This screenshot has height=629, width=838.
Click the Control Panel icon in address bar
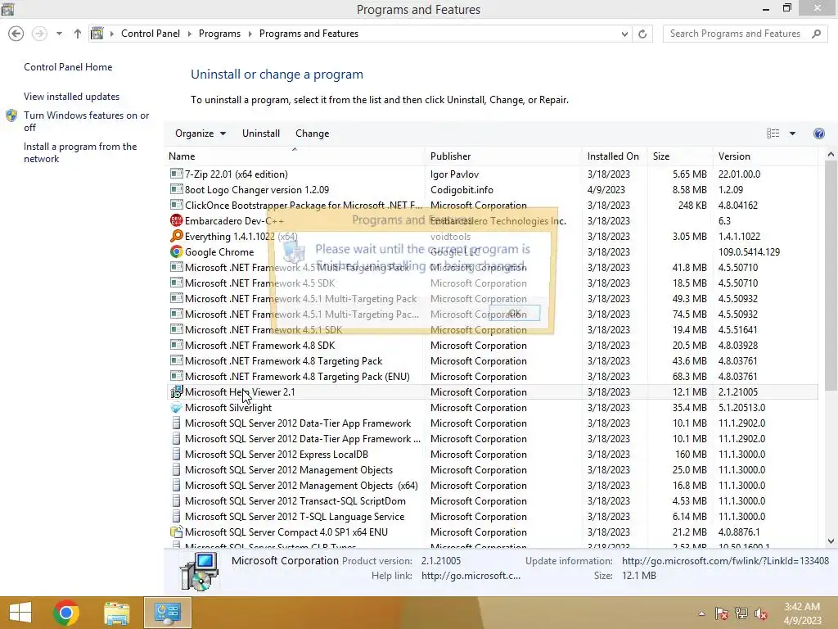97,34
